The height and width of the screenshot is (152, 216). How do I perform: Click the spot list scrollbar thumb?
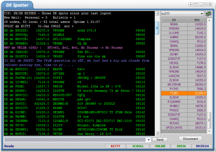click(209, 120)
